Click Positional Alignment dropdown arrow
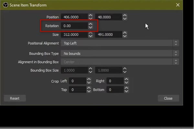The height and width of the screenshot is (129, 194). tap(176, 43)
